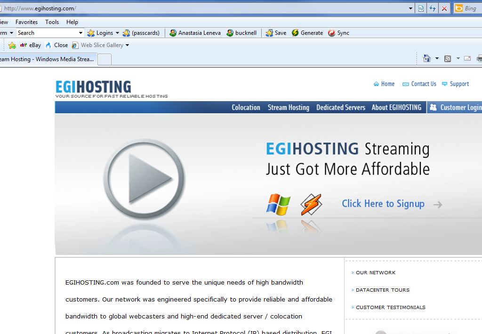The height and width of the screenshot is (334, 482).
Task: Click the Generate password button
Action: (x=307, y=33)
